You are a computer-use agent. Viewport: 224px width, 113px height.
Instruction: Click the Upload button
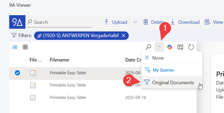(116, 22)
